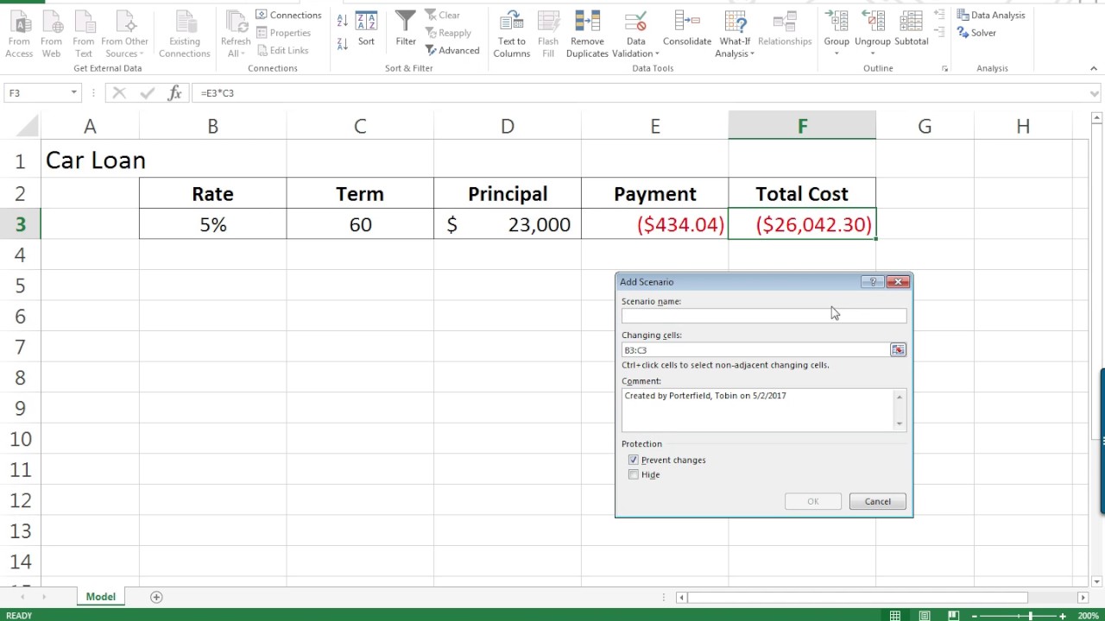Click the Outline dialog launcher
This screenshot has width=1105, height=621.
(944, 68)
